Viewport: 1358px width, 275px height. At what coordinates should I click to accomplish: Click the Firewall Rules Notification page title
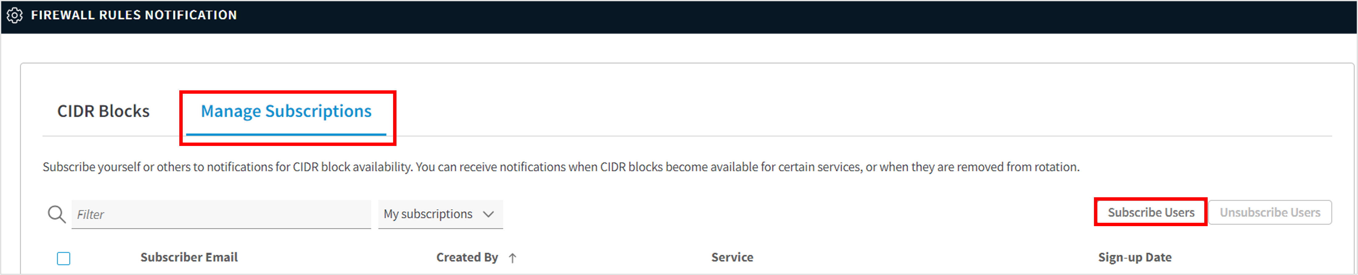pyautogui.click(x=134, y=15)
